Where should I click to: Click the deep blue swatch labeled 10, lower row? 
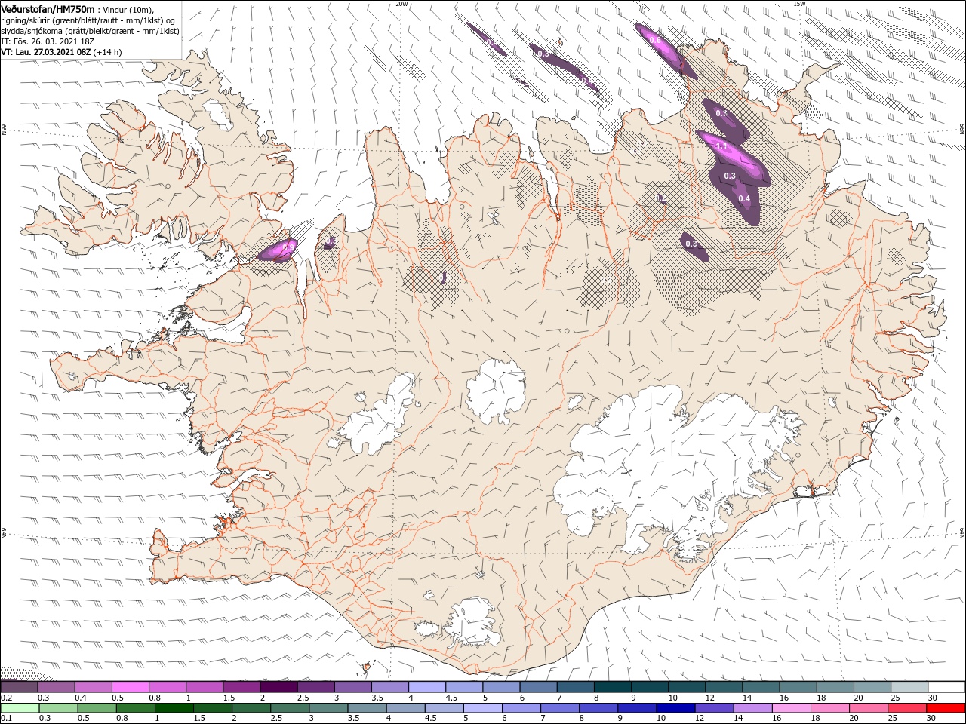tap(675, 708)
